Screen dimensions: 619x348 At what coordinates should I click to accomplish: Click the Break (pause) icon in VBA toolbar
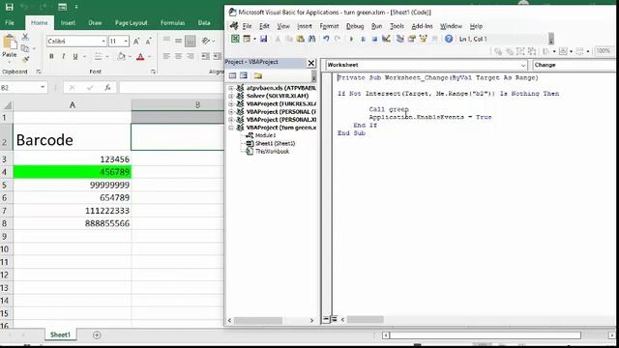pos(364,39)
